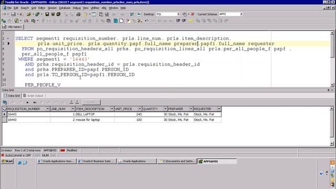
Task: Click the PER_PEOPLE_V text in editor
Action: (x=43, y=85)
